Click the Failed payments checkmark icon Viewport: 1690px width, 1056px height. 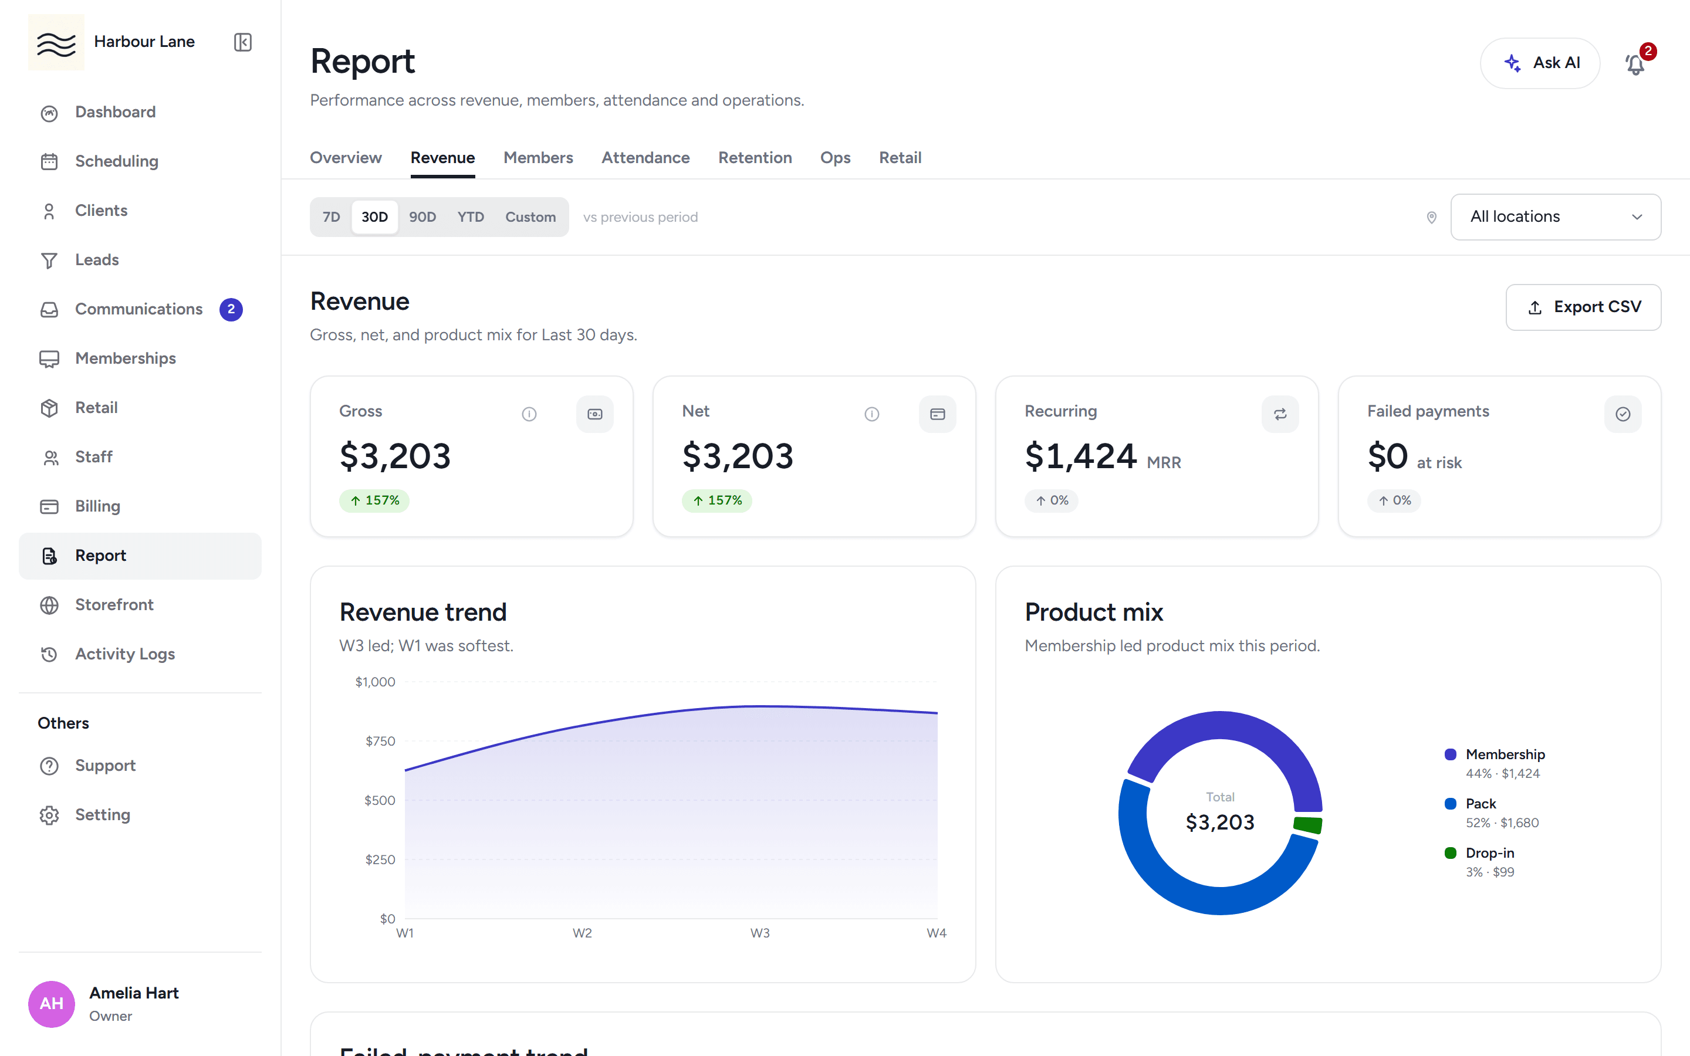[x=1623, y=414]
